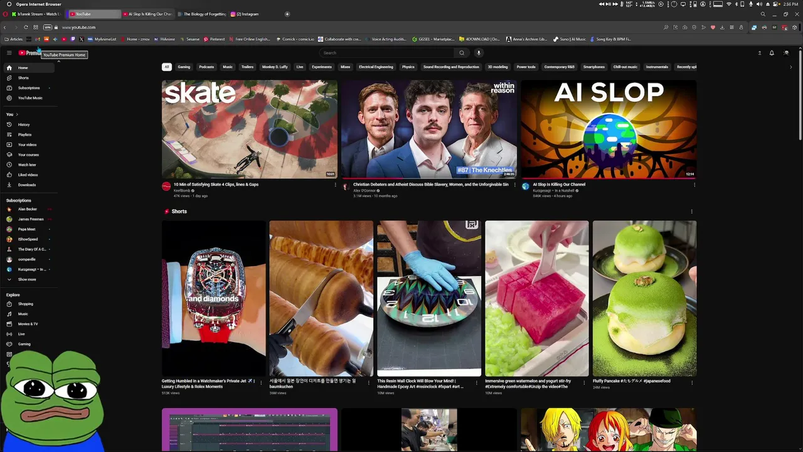Open options for Fluffy Pancake short
This screenshot has height=452, width=803.
click(x=692, y=382)
